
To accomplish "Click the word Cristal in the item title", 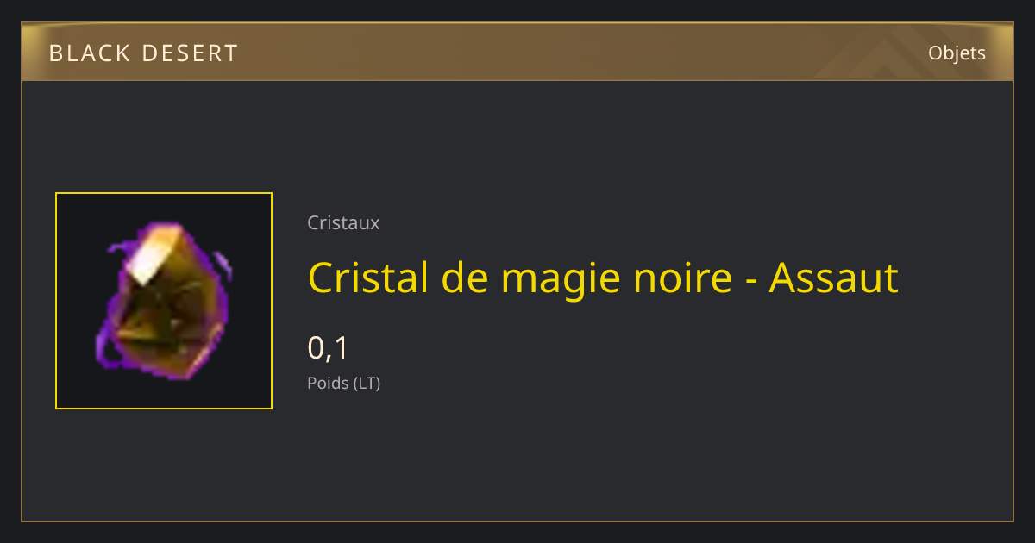I will tap(367, 278).
